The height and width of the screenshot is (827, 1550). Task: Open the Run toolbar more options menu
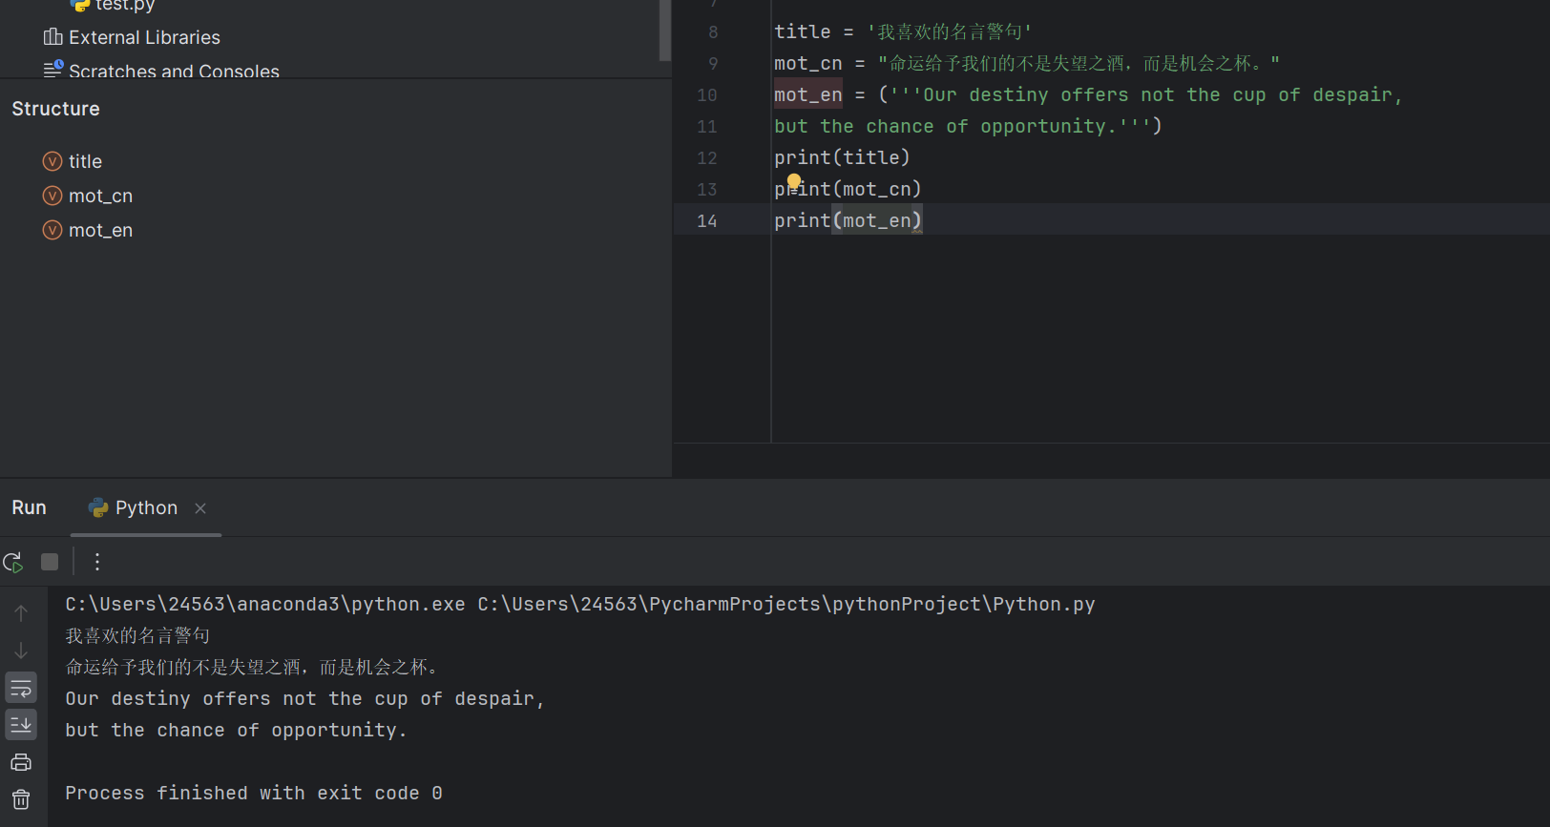[x=96, y=563]
